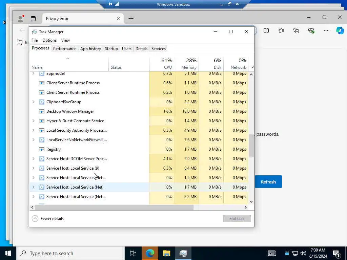Click the Task Manager title bar icon

pyautogui.click(x=34, y=32)
